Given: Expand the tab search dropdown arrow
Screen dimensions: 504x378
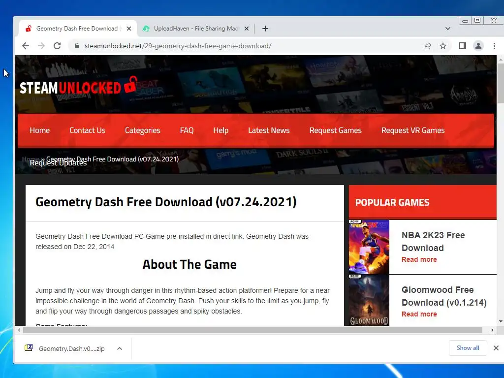Looking at the screenshot, I should (x=448, y=29).
